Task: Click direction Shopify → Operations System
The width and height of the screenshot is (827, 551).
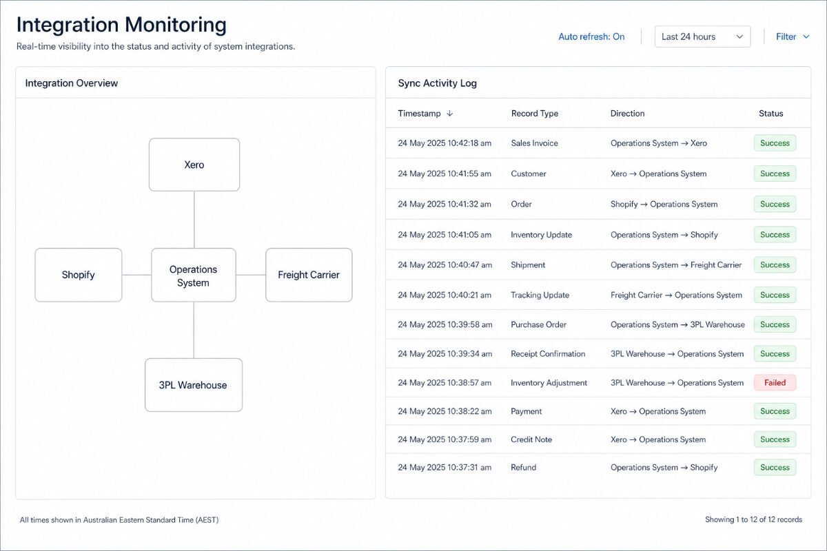Action: pyautogui.click(x=664, y=204)
